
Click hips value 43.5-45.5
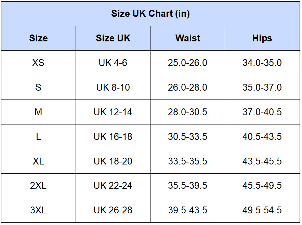262,161
